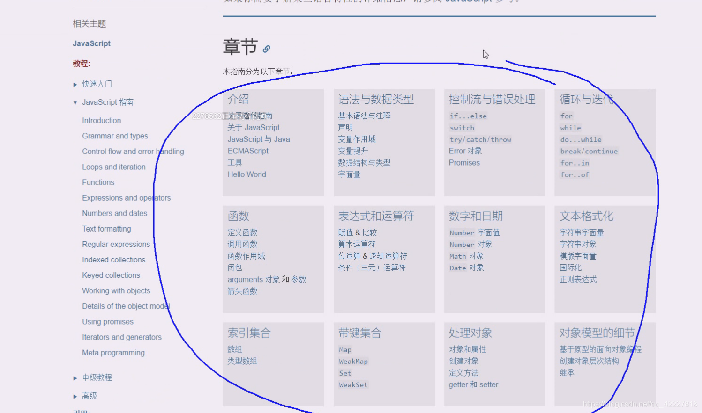Screen dimensions: 702x413
Task: Open the 闭包 link
Action: 235,268
